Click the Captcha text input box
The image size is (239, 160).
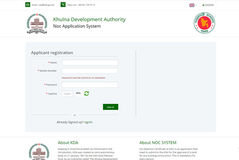[67, 94]
